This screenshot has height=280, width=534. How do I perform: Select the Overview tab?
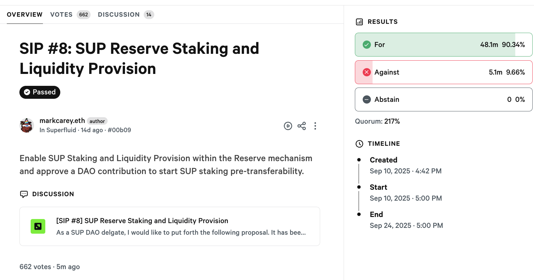25,15
